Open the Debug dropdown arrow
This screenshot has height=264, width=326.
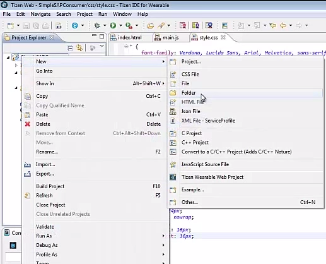(105, 26)
